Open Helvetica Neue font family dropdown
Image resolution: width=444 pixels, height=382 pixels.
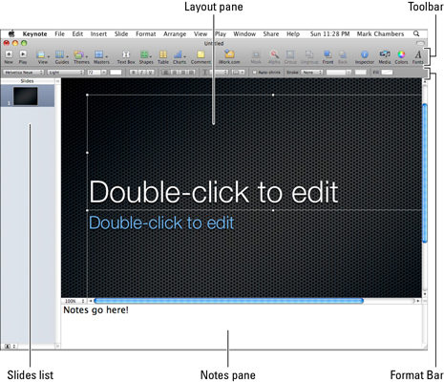23,73
